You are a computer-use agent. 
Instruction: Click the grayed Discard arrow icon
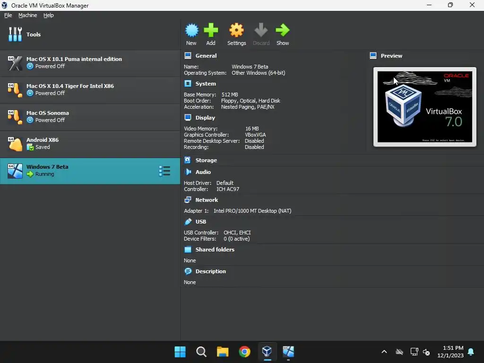261,30
